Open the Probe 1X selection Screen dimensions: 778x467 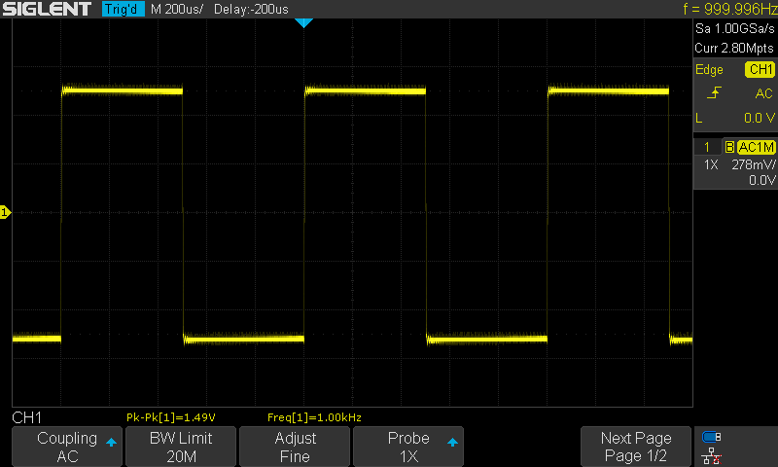click(x=408, y=447)
